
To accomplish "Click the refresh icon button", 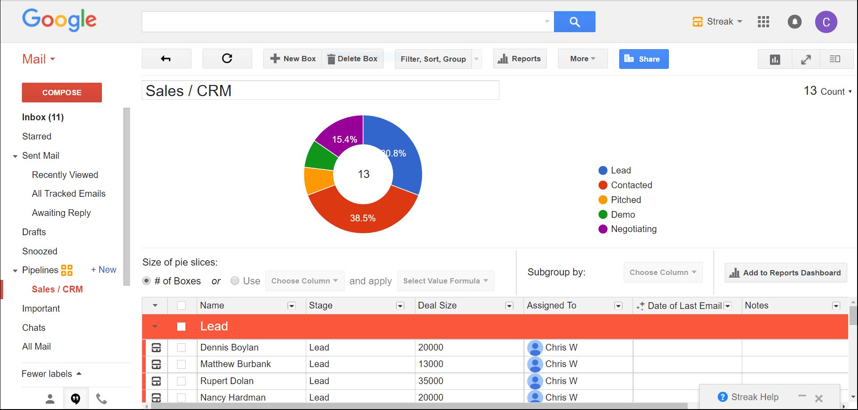I will click(x=227, y=59).
